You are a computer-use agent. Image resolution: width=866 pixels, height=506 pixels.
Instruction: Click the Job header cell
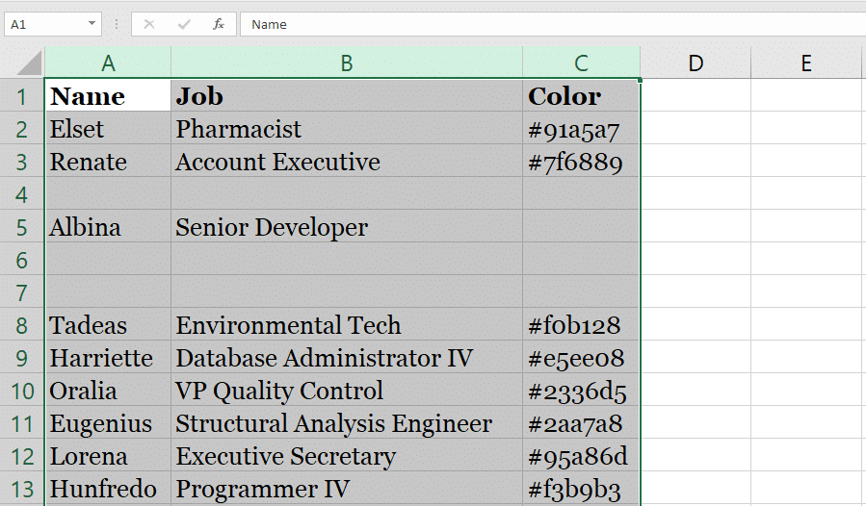347,96
